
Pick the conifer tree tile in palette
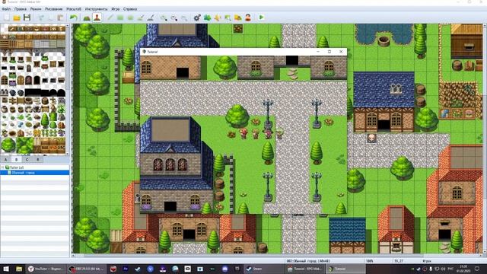coord(45,121)
